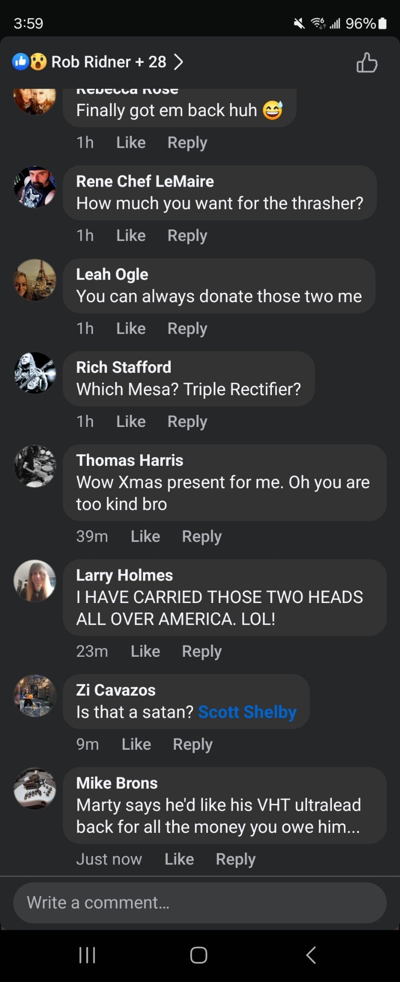Open Rene Chef LeMaire's profile picture

pyautogui.click(x=35, y=187)
